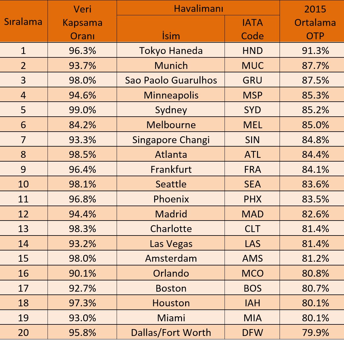Image resolution: width=344 pixels, height=340 pixels.
Task: Click the Singapore Changi cell
Action: click(x=171, y=139)
